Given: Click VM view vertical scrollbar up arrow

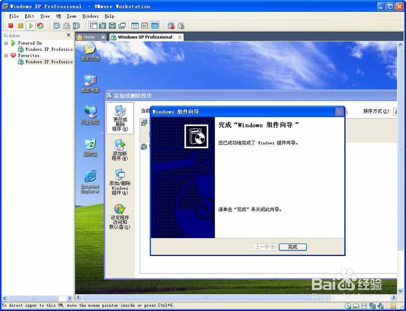Looking at the screenshot, I should click(400, 45).
